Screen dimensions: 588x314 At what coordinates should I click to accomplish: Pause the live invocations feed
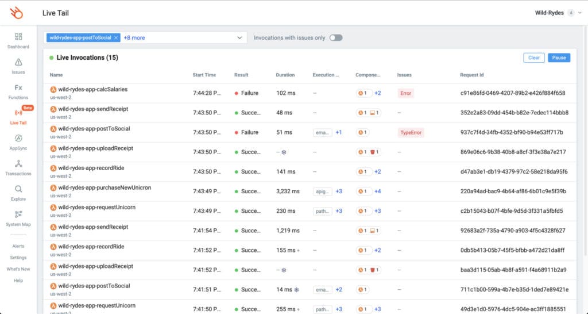(559, 58)
